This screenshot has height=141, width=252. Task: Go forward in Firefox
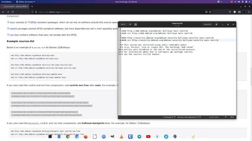(x=8, y=12)
